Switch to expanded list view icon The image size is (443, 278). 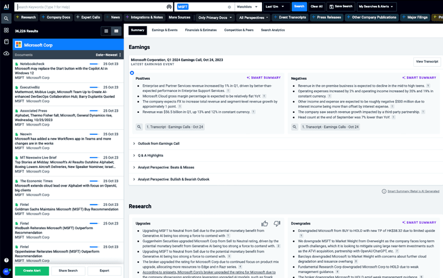116,31
